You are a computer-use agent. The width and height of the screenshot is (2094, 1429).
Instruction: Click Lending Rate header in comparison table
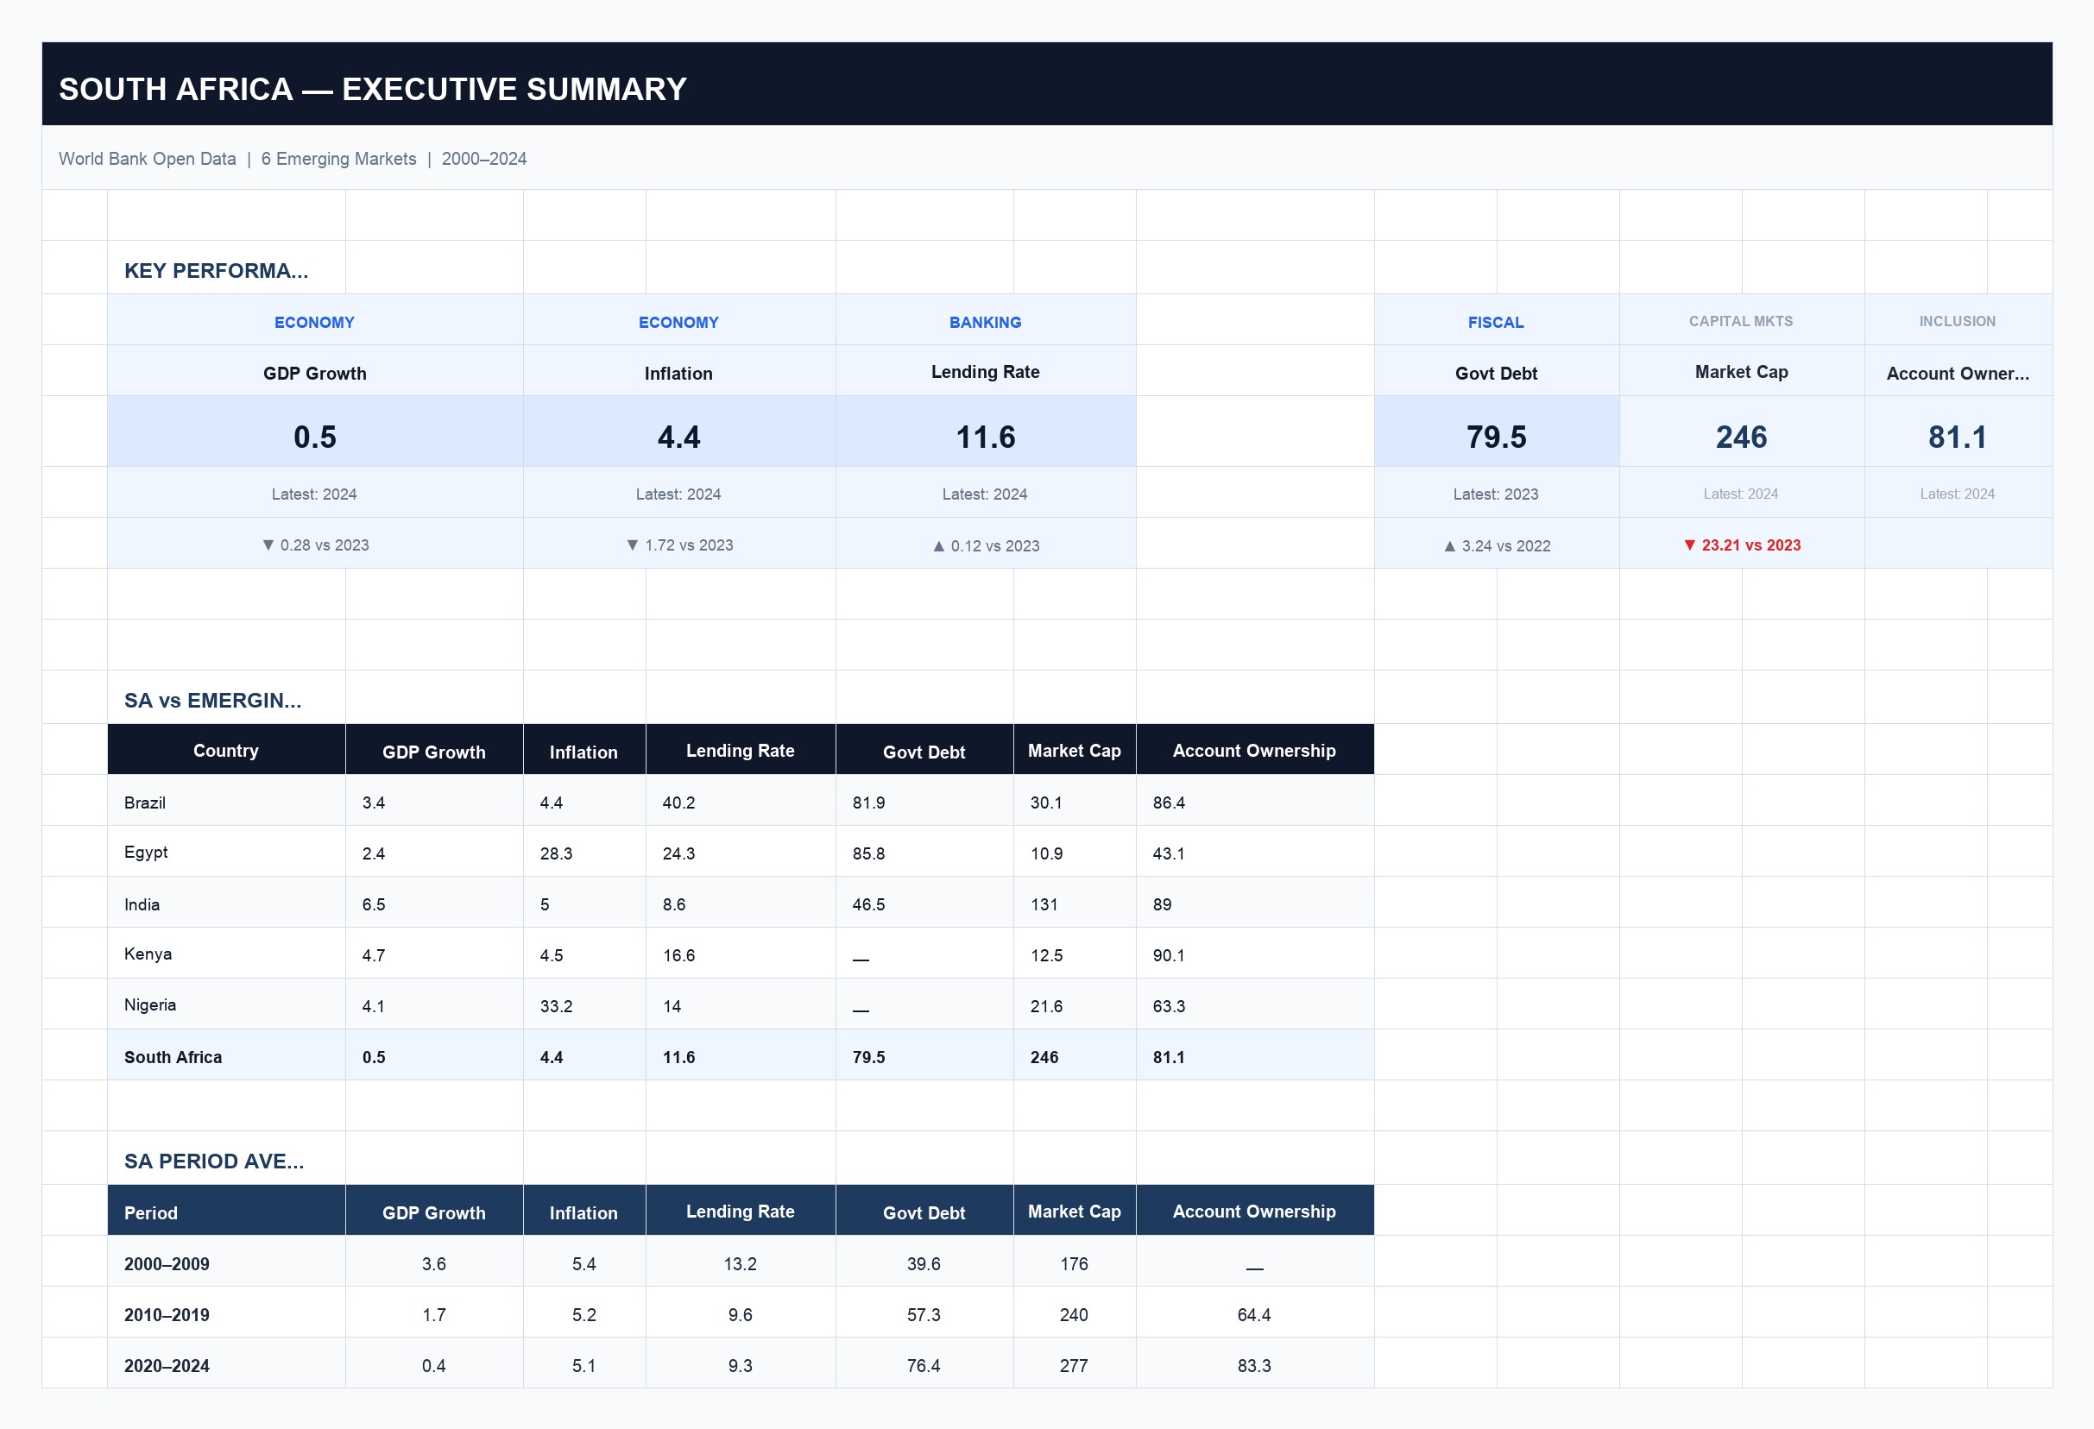[x=740, y=751]
